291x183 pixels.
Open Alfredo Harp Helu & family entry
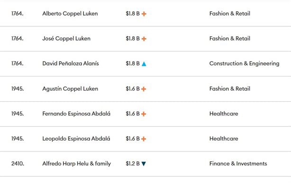(76, 164)
